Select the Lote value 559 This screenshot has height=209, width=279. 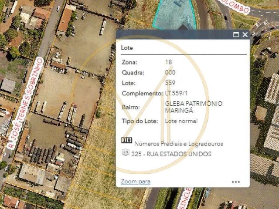tap(170, 83)
